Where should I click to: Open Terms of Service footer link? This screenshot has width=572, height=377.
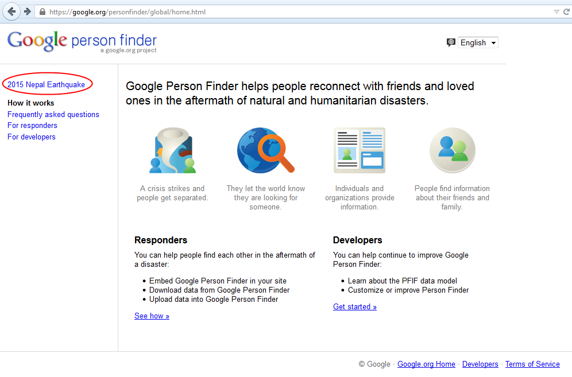coord(532,364)
